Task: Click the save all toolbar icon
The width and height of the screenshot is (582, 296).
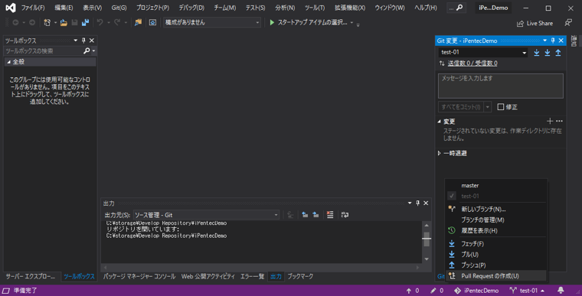Action: click(x=85, y=23)
